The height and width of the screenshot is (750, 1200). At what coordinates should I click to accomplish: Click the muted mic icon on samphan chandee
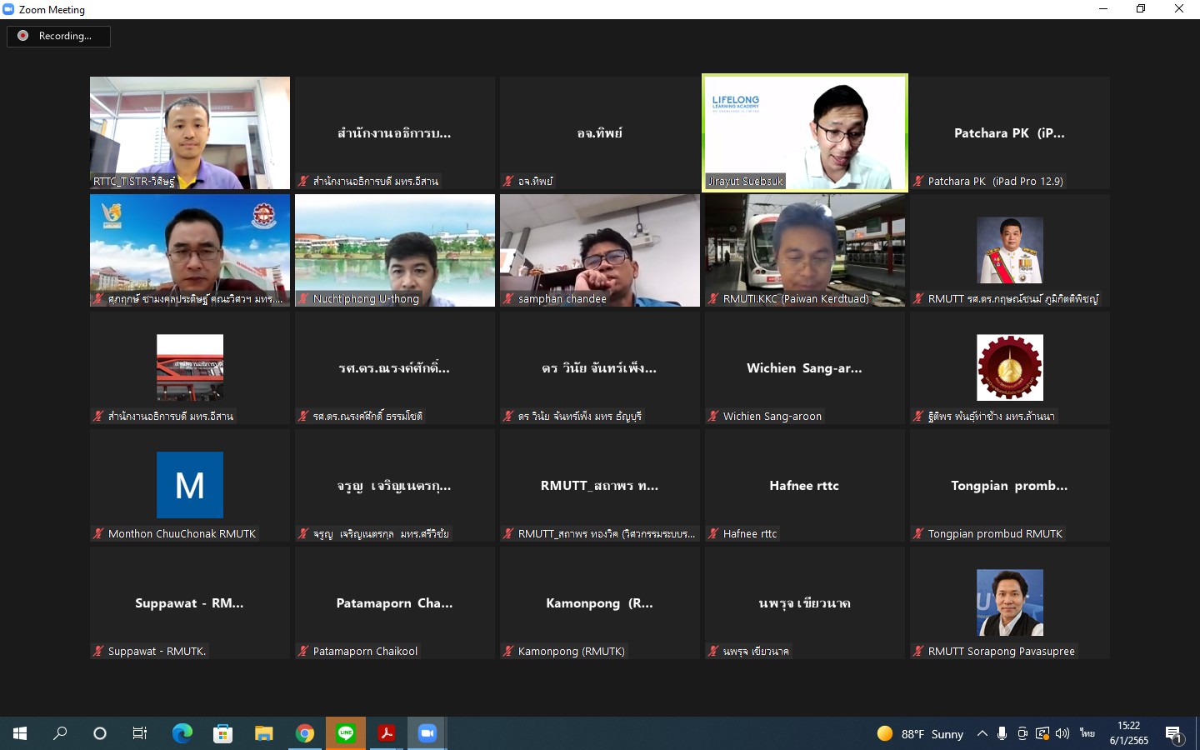[508, 298]
